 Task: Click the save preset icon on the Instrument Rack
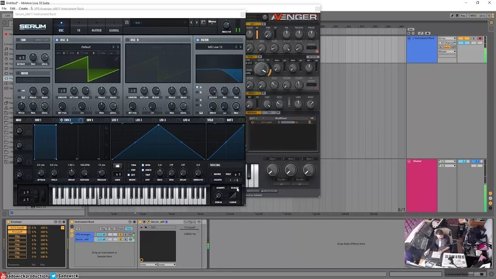[x=134, y=222]
